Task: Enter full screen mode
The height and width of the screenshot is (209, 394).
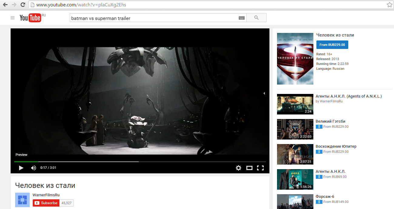Action: coord(260,168)
